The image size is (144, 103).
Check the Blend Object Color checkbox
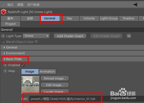[37, 42]
